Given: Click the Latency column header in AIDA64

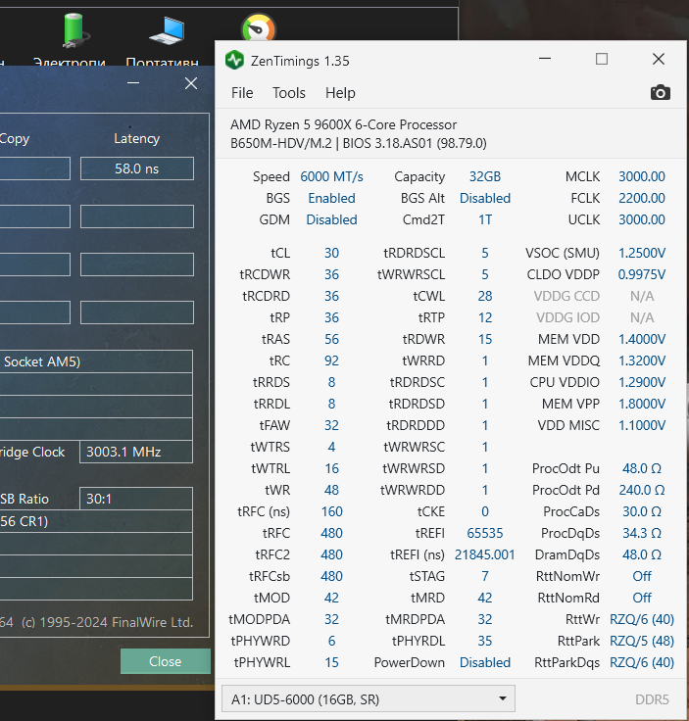Looking at the screenshot, I should tap(136, 138).
